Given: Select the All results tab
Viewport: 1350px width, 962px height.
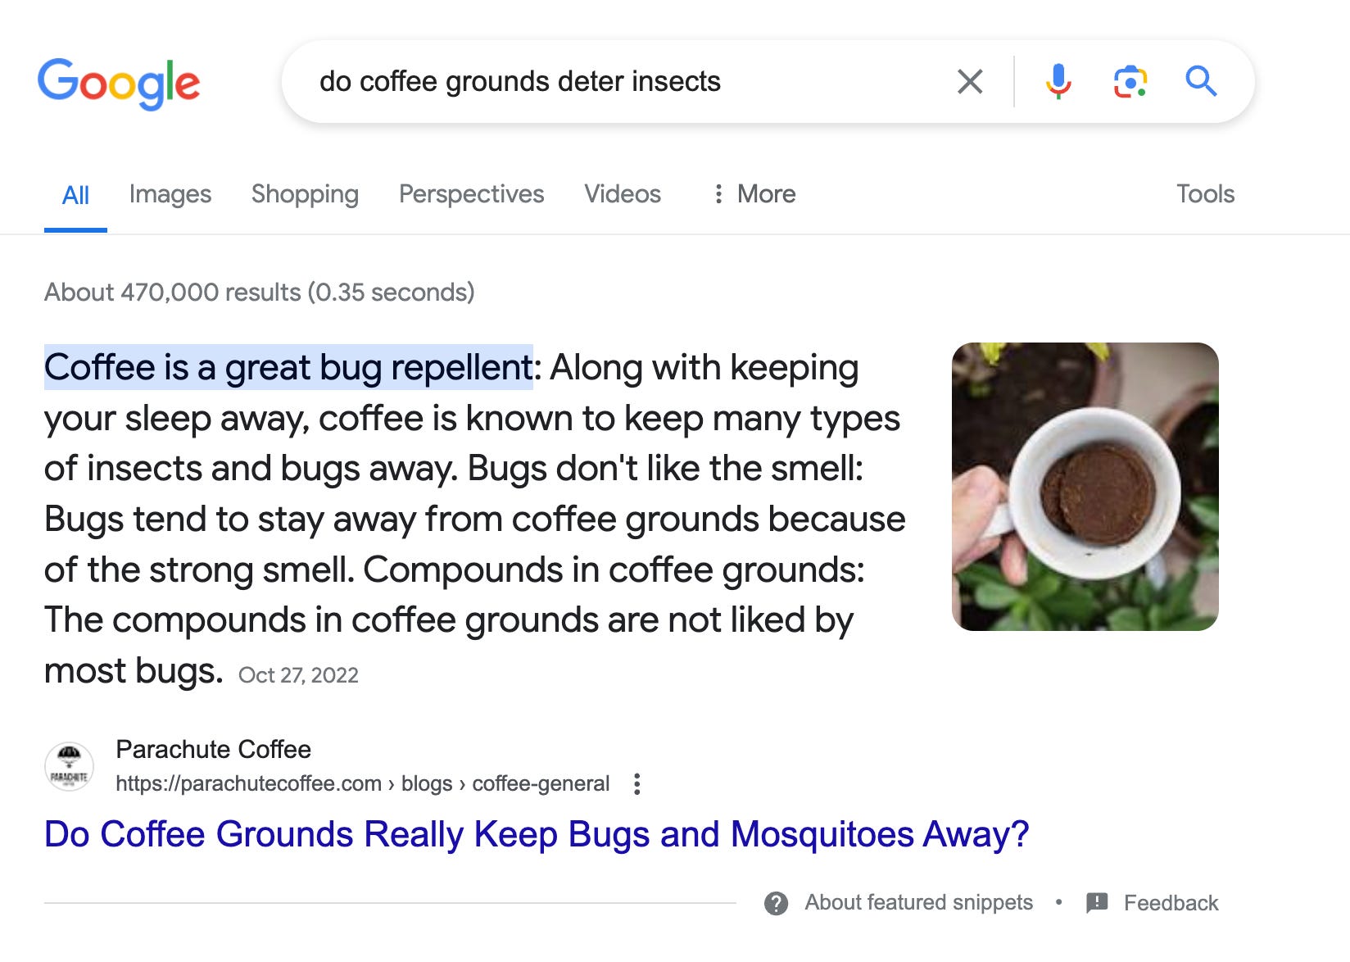Looking at the screenshot, I should pos(75,195).
